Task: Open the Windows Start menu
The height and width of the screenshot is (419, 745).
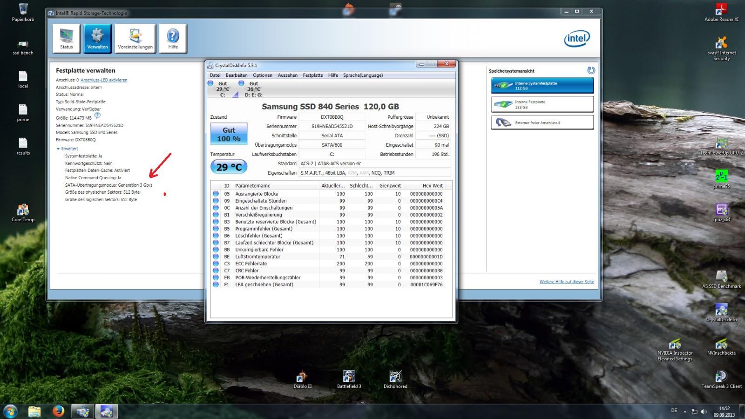Action: 10,411
